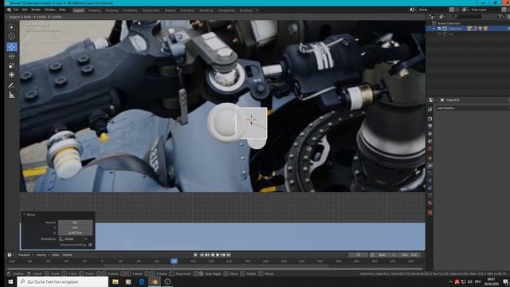This screenshot has width=510, height=287.
Task: Toggle Proportional Editing checkbox
Action: point(90,245)
